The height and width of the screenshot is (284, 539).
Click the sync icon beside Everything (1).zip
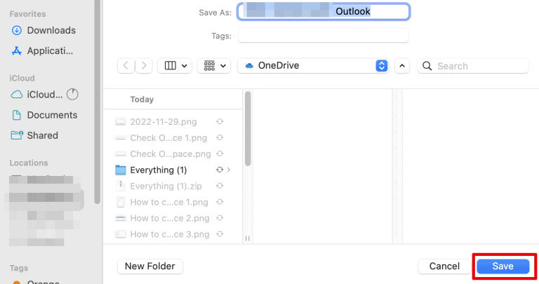pos(220,186)
